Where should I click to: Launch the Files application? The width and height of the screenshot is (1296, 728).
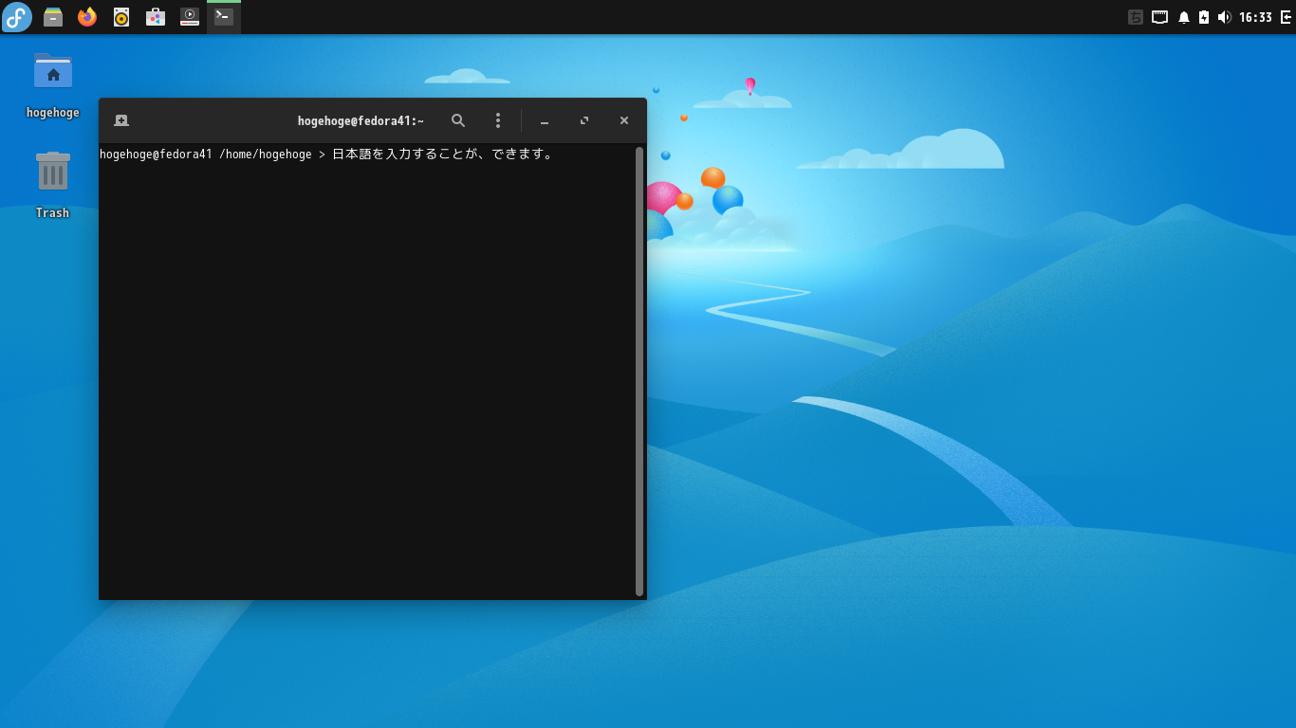[52, 16]
